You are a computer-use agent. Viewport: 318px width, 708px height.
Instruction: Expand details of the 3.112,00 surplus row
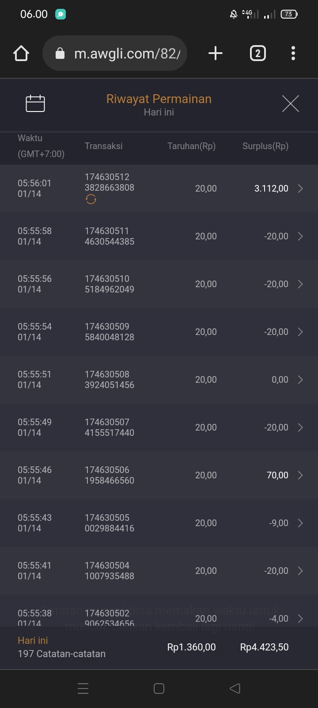[300, 189]
